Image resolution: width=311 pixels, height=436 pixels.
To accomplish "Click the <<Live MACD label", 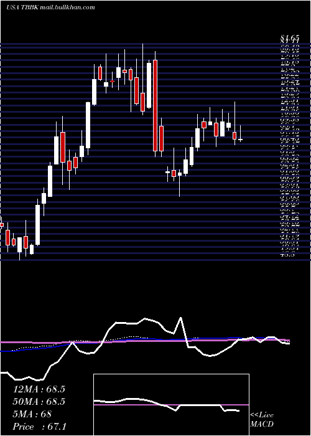I will click(x=262, y=420).
